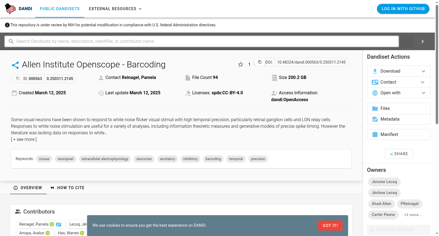
Task: Click the extracellular electrophysiology keyword chip
Action: (x=105, y=159)
